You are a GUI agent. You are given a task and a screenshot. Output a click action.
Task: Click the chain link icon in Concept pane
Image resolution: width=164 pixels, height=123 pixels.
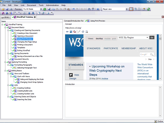pos(67,32)
